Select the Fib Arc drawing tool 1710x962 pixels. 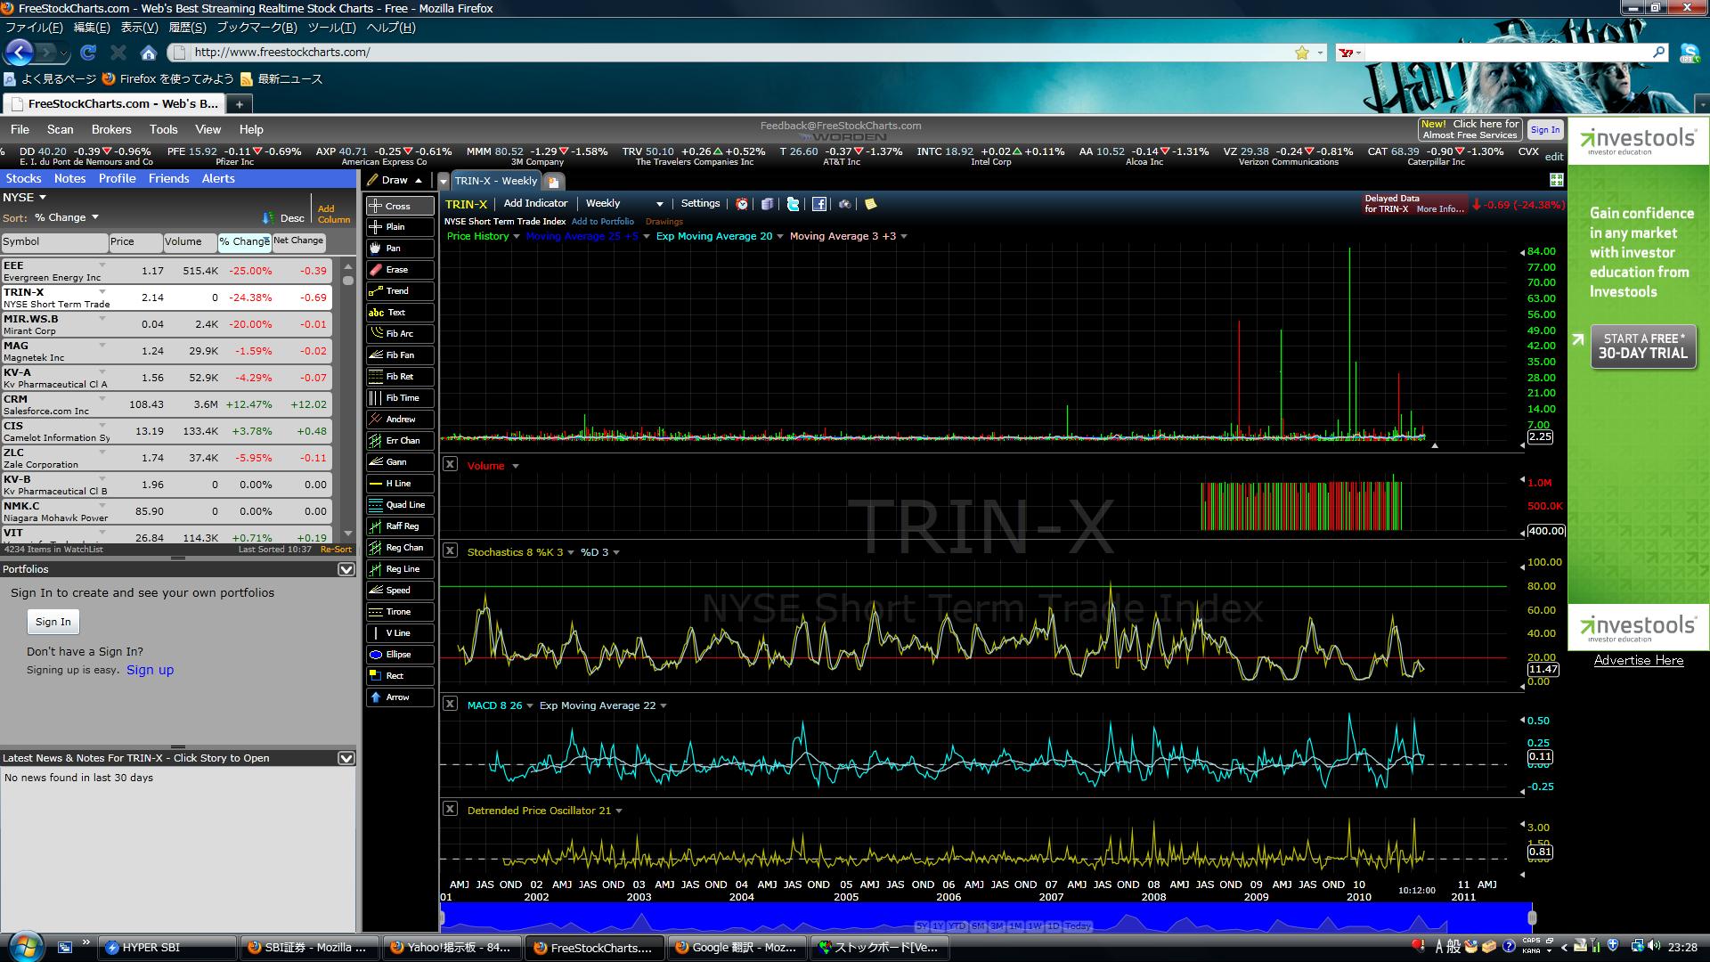[x=399, y=334]
